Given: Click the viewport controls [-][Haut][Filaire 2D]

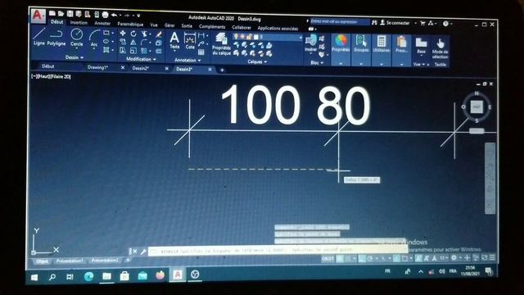Looking at the screenshot, I should (x=51, y=76).
